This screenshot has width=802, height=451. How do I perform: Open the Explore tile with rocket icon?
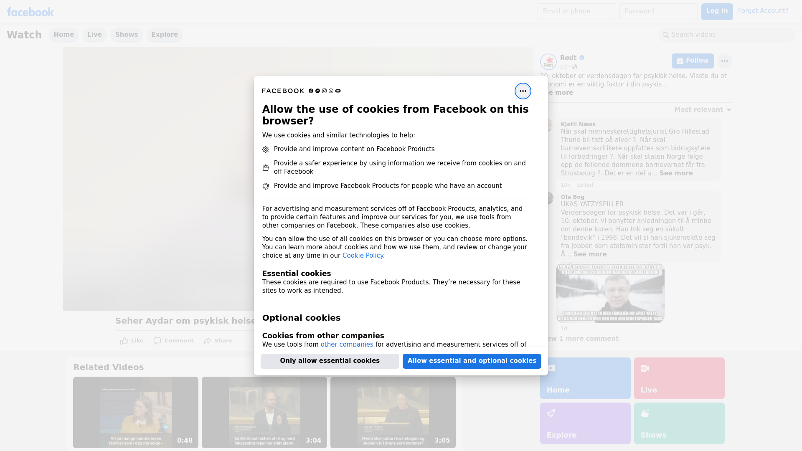tap(585, 423)
